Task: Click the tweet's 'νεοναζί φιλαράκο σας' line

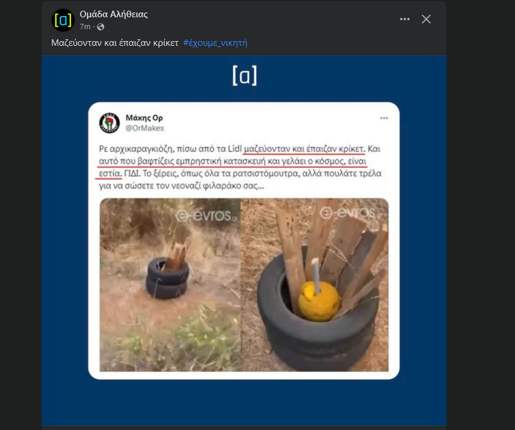Action: click(x=182, y=186)
